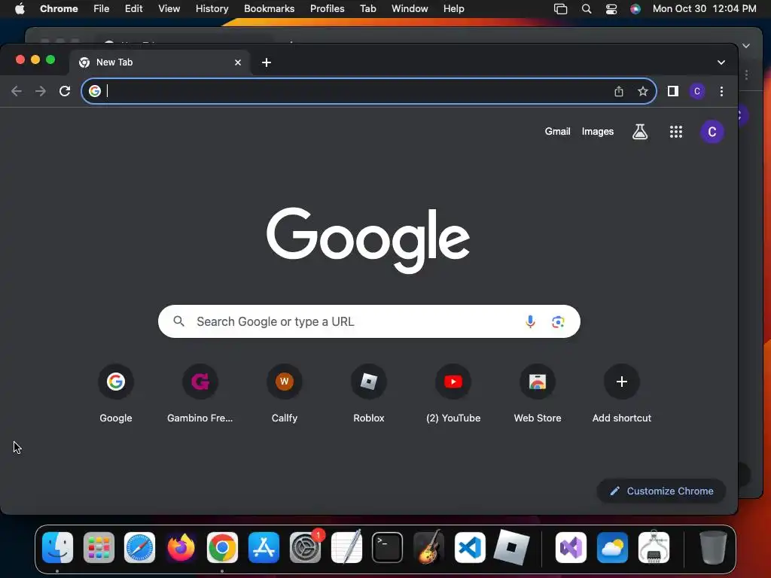The width and height of the screenshot is (771, 578).
Task: Open Siri from the menu bar
Action: 635,8
